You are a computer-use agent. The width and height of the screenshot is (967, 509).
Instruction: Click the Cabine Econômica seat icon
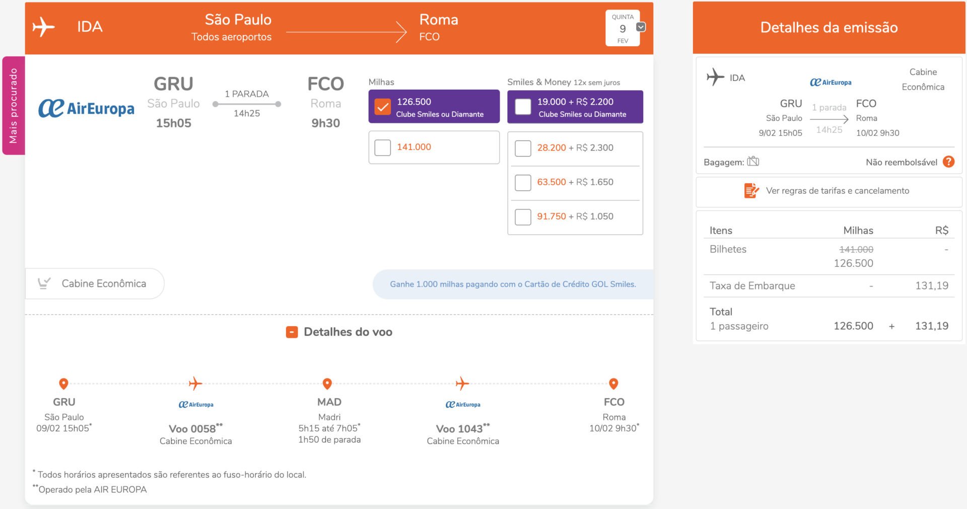click(44, 283)
